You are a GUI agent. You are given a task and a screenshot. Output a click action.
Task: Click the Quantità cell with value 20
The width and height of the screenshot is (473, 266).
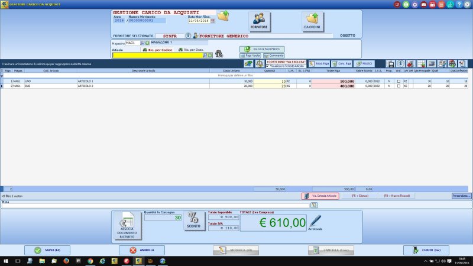point(270,86)
